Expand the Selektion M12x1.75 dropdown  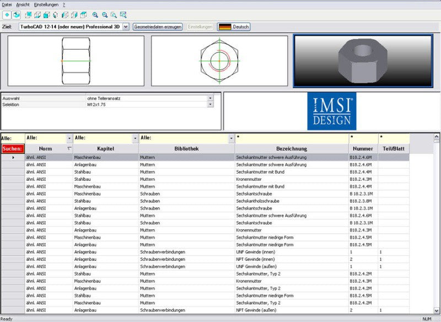click(x=210, y=104)
